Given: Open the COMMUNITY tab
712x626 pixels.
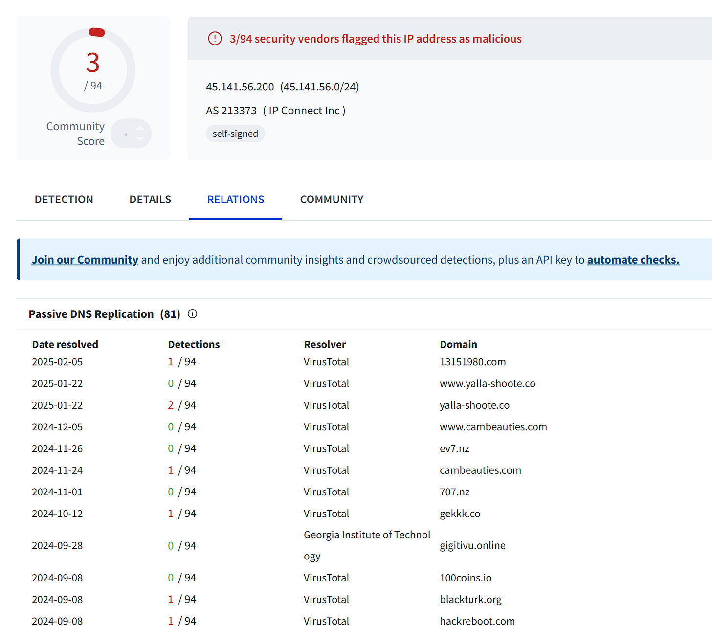Looking at the screenshot, I should [332, 200].
